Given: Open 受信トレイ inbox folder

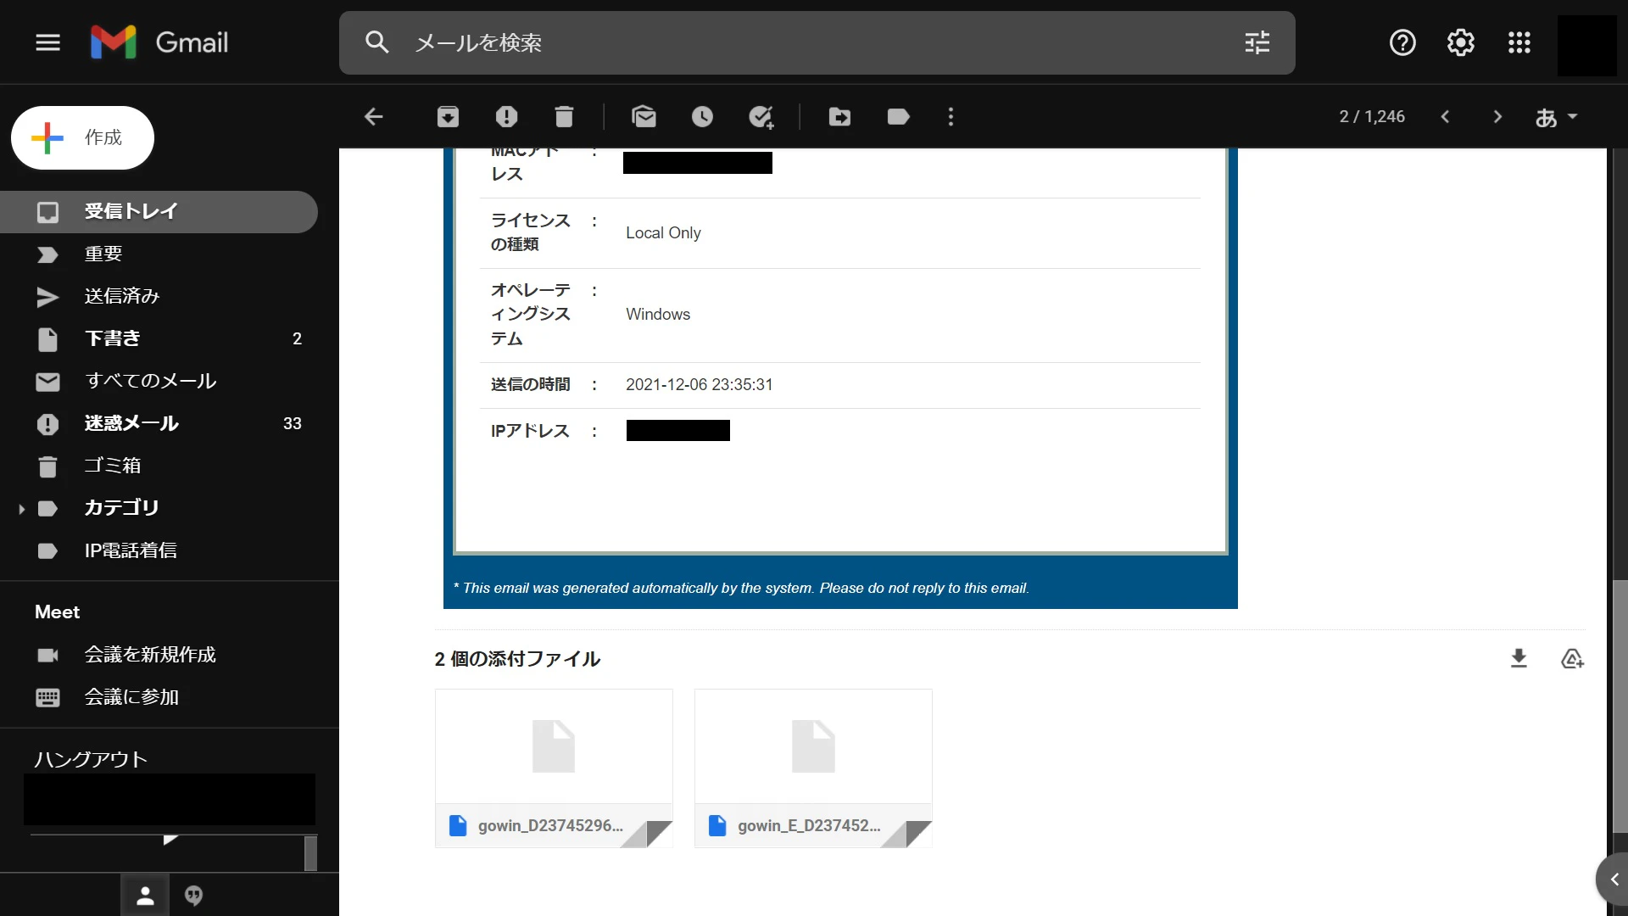Looking at the screenshot, I should coord(159,211).
